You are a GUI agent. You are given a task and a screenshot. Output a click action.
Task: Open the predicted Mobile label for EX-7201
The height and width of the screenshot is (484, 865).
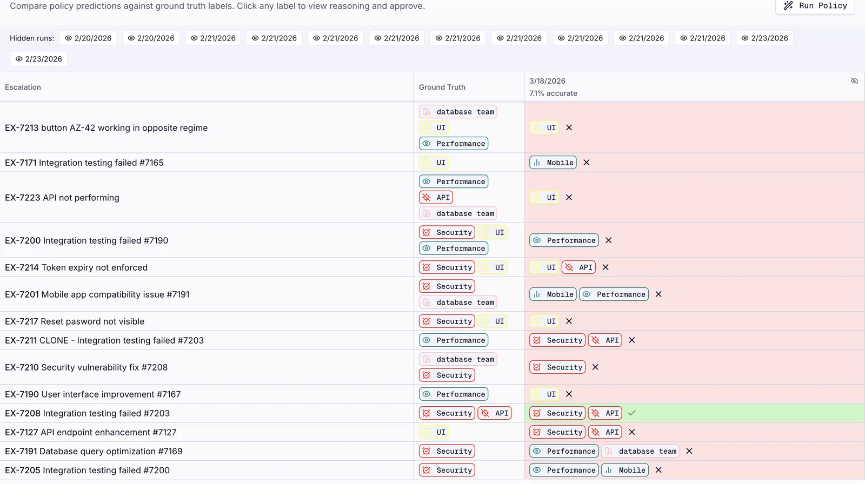pyautogui.click(x=553, y=294)
